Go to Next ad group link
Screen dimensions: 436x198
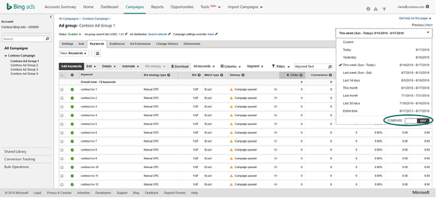click(x=430, y=25)
